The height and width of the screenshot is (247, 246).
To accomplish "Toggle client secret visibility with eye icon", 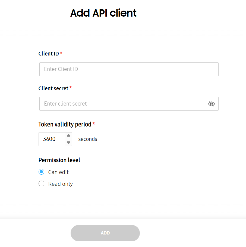I will (212, 104).
